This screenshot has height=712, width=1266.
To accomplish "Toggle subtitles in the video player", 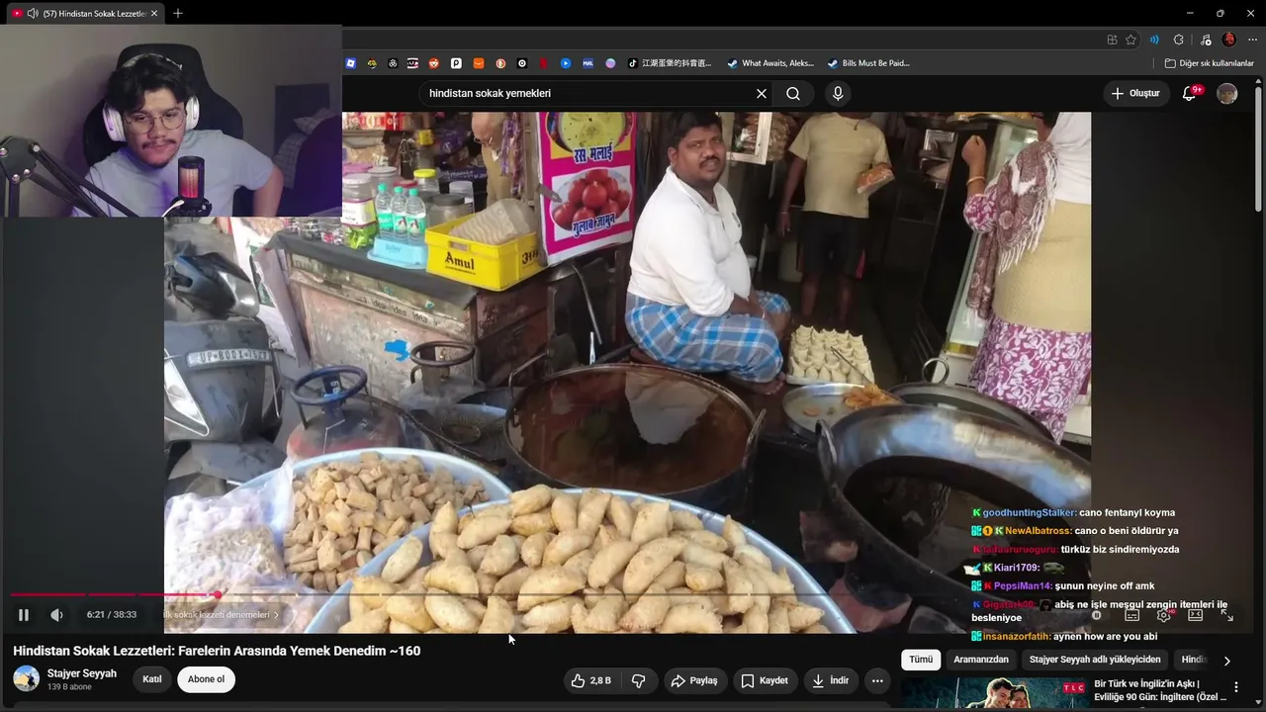I will click(x=1132, y=615).
